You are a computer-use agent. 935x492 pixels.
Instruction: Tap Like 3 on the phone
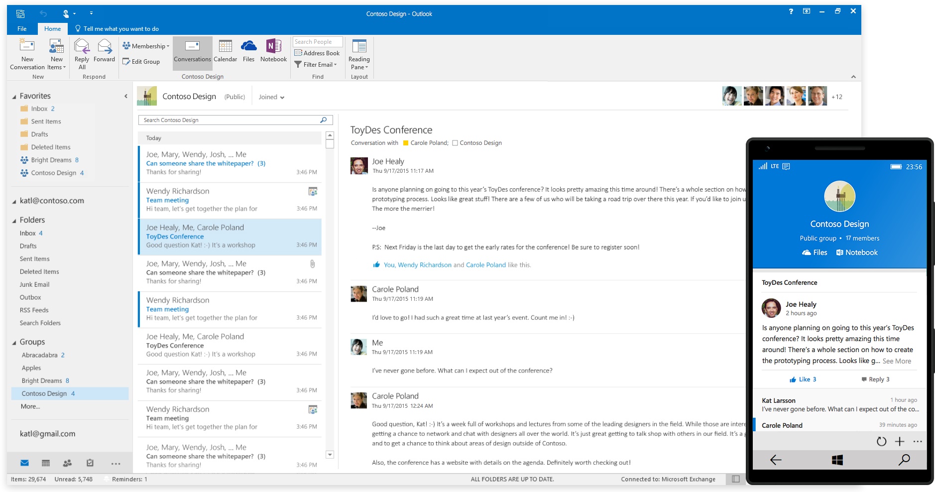click(x=803, y=379)
